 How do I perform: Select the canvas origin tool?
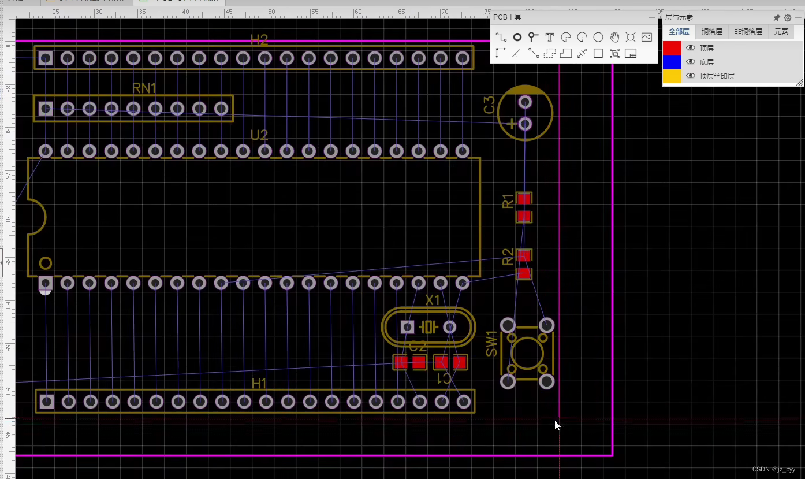click(x=501, y=53)
